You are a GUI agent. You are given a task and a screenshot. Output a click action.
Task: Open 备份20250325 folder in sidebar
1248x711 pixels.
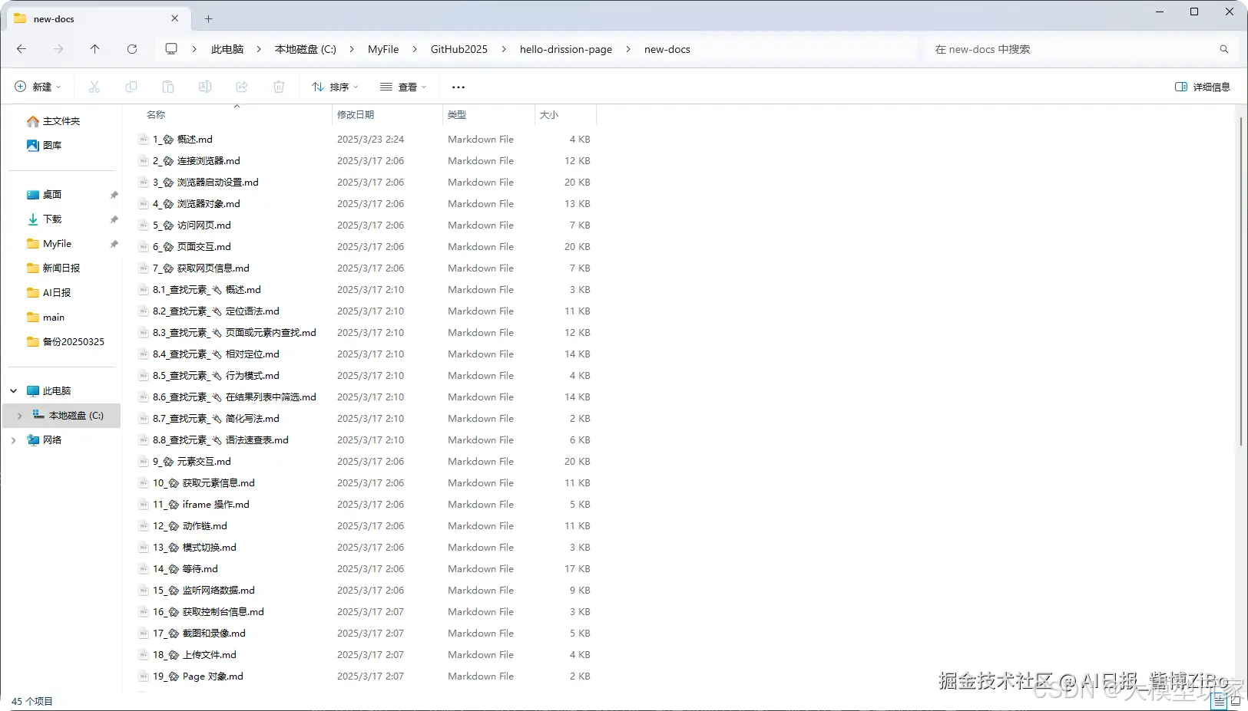(65, 342)
